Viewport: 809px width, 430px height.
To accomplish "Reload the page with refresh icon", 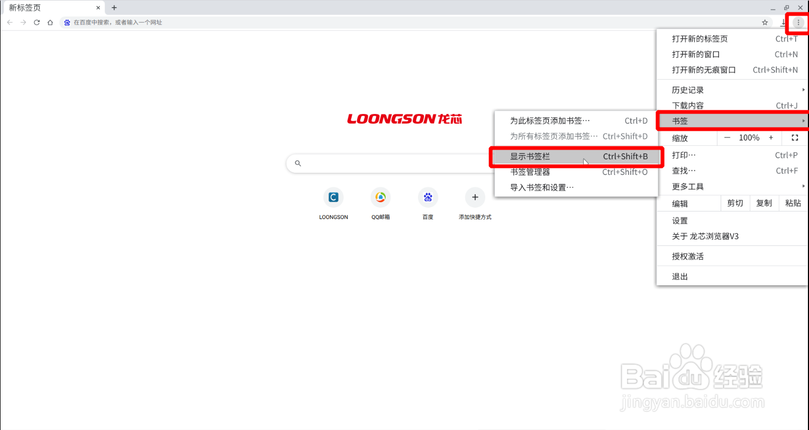I will click(37, 22).
